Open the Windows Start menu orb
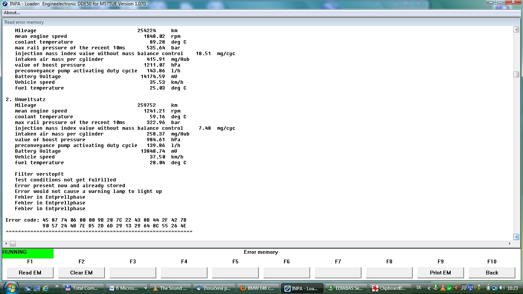 [x=10, y=288]
